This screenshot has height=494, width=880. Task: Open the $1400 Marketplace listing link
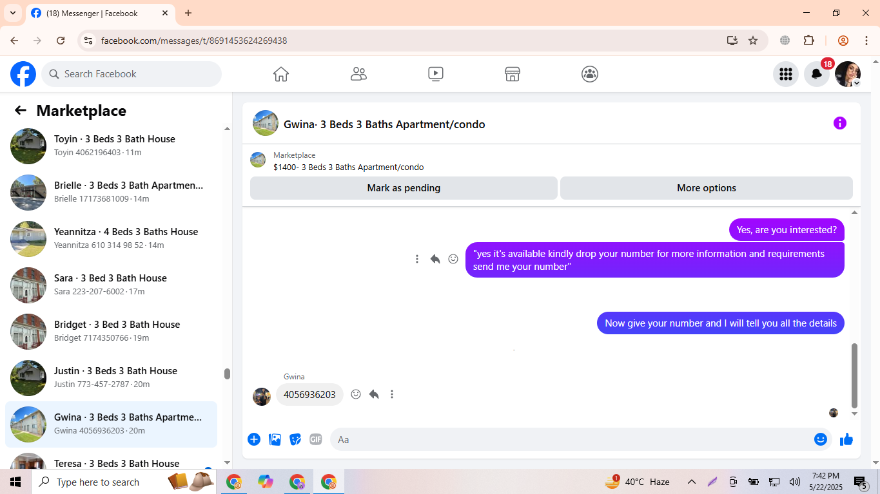(x=348, y=167)
